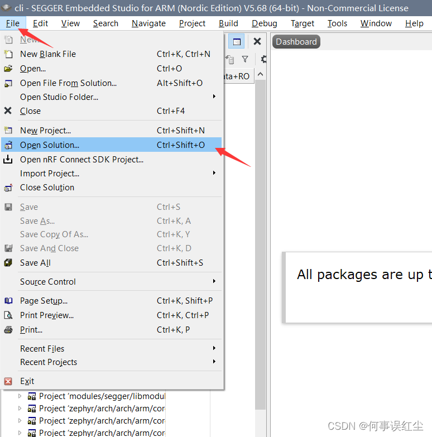Click the gear settings icon in panel
The width and height of the screenshot is (432, 437).
point(263,59)
